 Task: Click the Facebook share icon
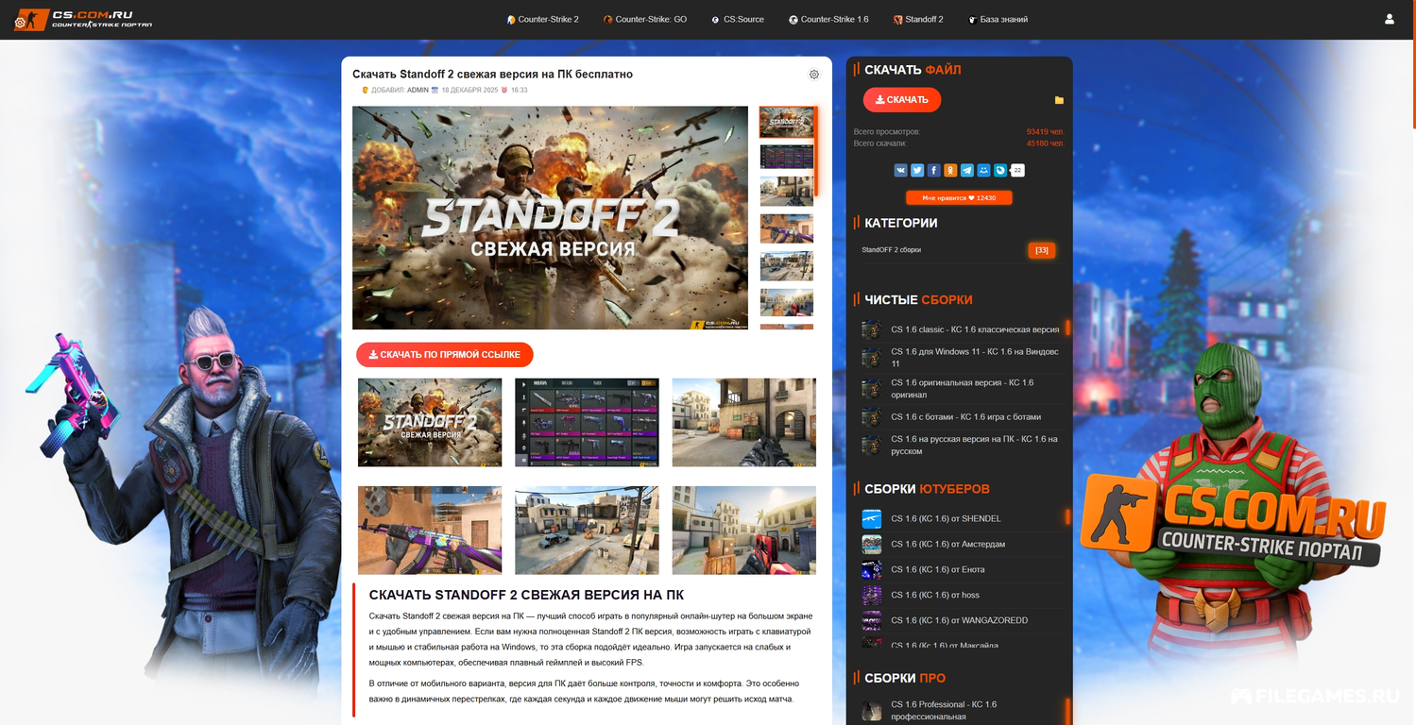tap(933, 171)
